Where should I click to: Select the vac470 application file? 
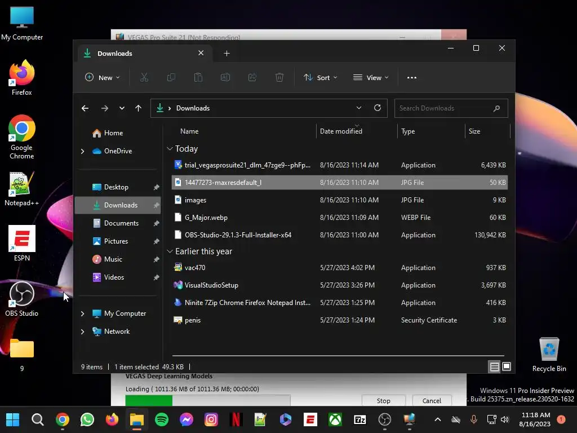point(340,268)
